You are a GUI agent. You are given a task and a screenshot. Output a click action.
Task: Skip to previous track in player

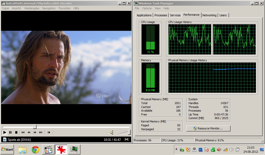click(x=23, y=133)
